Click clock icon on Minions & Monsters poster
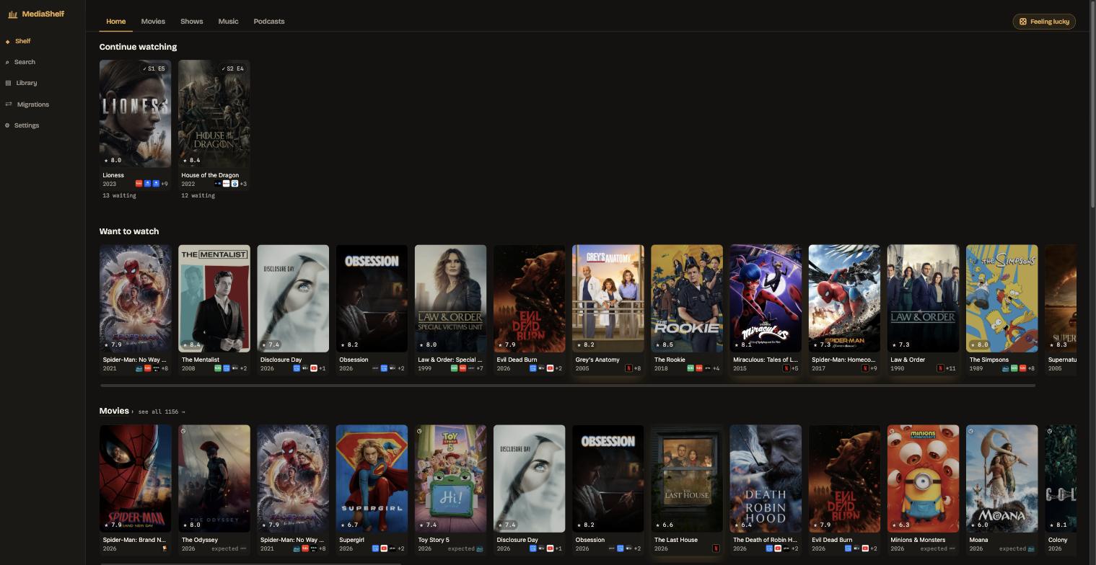Image resolution: width=1096 pixels, height=565 pixels. pos(893,431)
